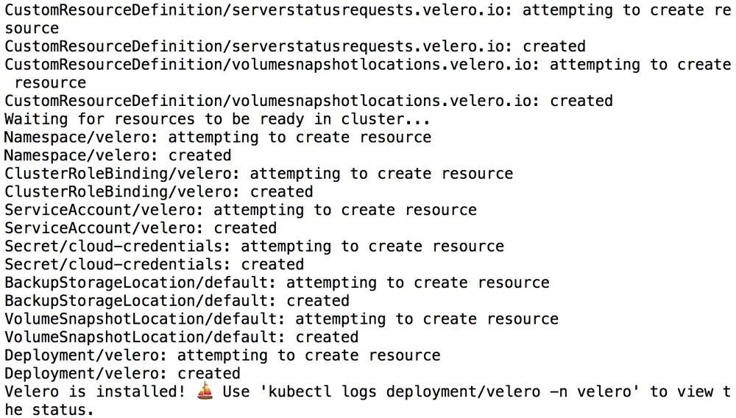
Task: Select 'serverstatusrequests.velero.io: created' output line
Action: [x=295, y=46]
